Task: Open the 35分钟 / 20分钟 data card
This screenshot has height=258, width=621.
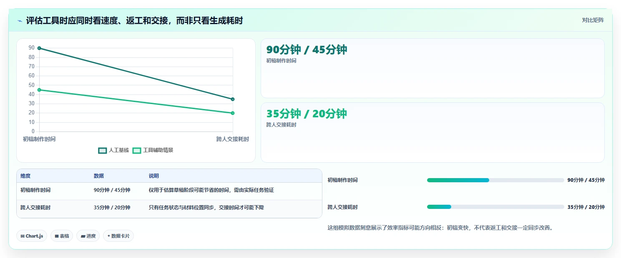Action: (432, 132)
